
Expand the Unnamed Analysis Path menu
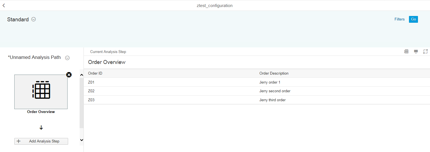pyautogui.click(x=67, y=58)
